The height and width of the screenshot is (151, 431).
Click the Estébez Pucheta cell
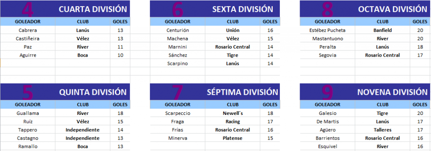[x=327, y=31]
